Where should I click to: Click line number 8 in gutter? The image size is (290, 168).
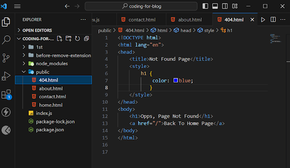pos(106,87)
